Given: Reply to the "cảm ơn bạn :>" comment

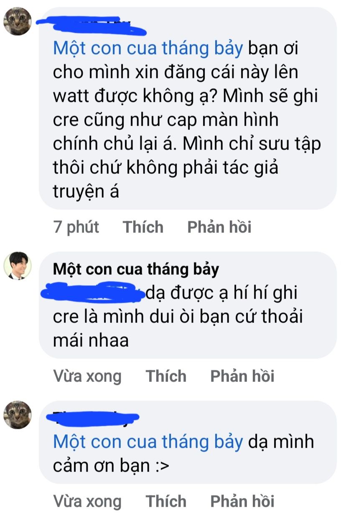Looking at the screenshot, I should (x=242, y=501).
